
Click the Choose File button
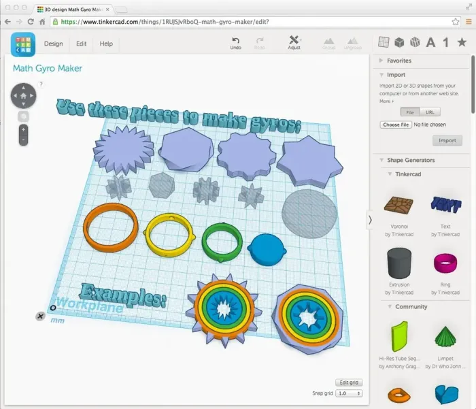coord(396,125)
